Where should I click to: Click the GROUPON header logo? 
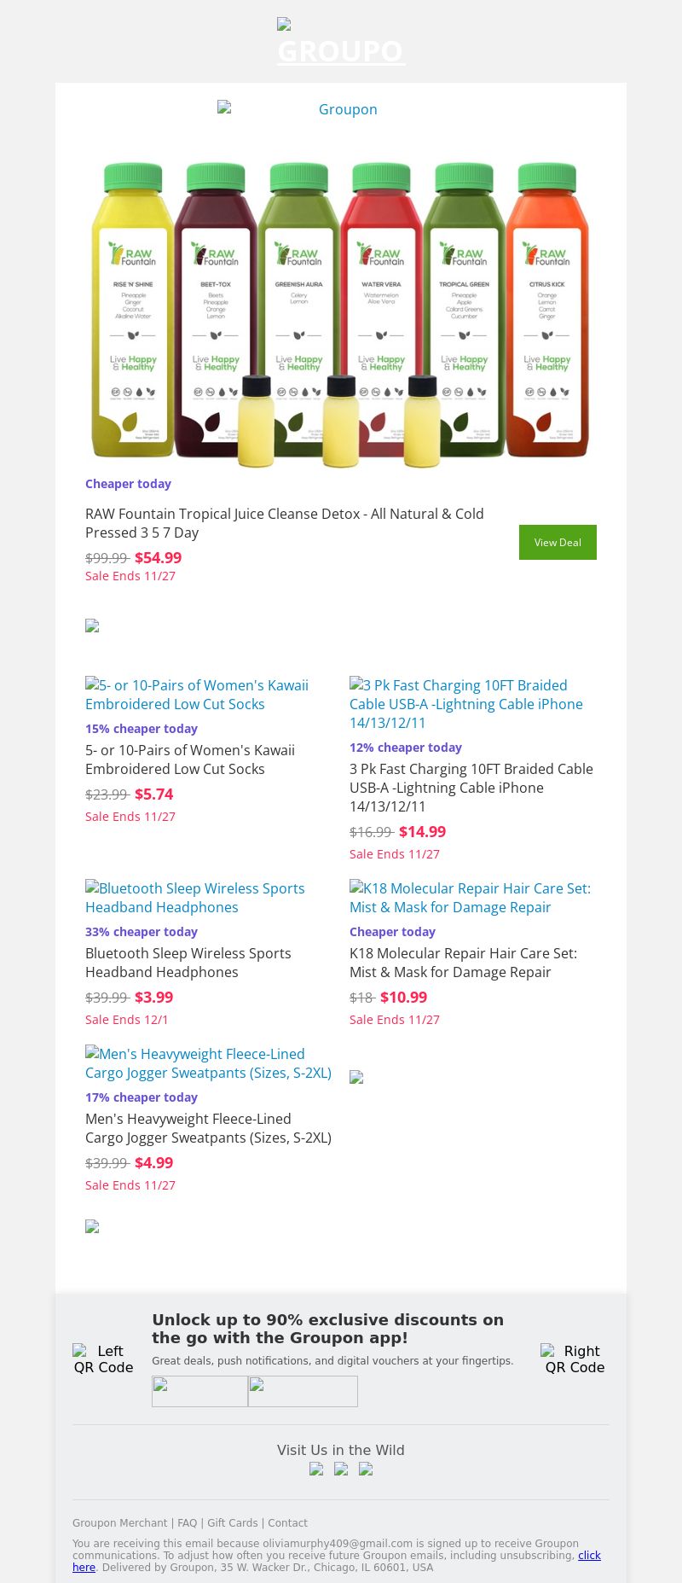[341, 43]
